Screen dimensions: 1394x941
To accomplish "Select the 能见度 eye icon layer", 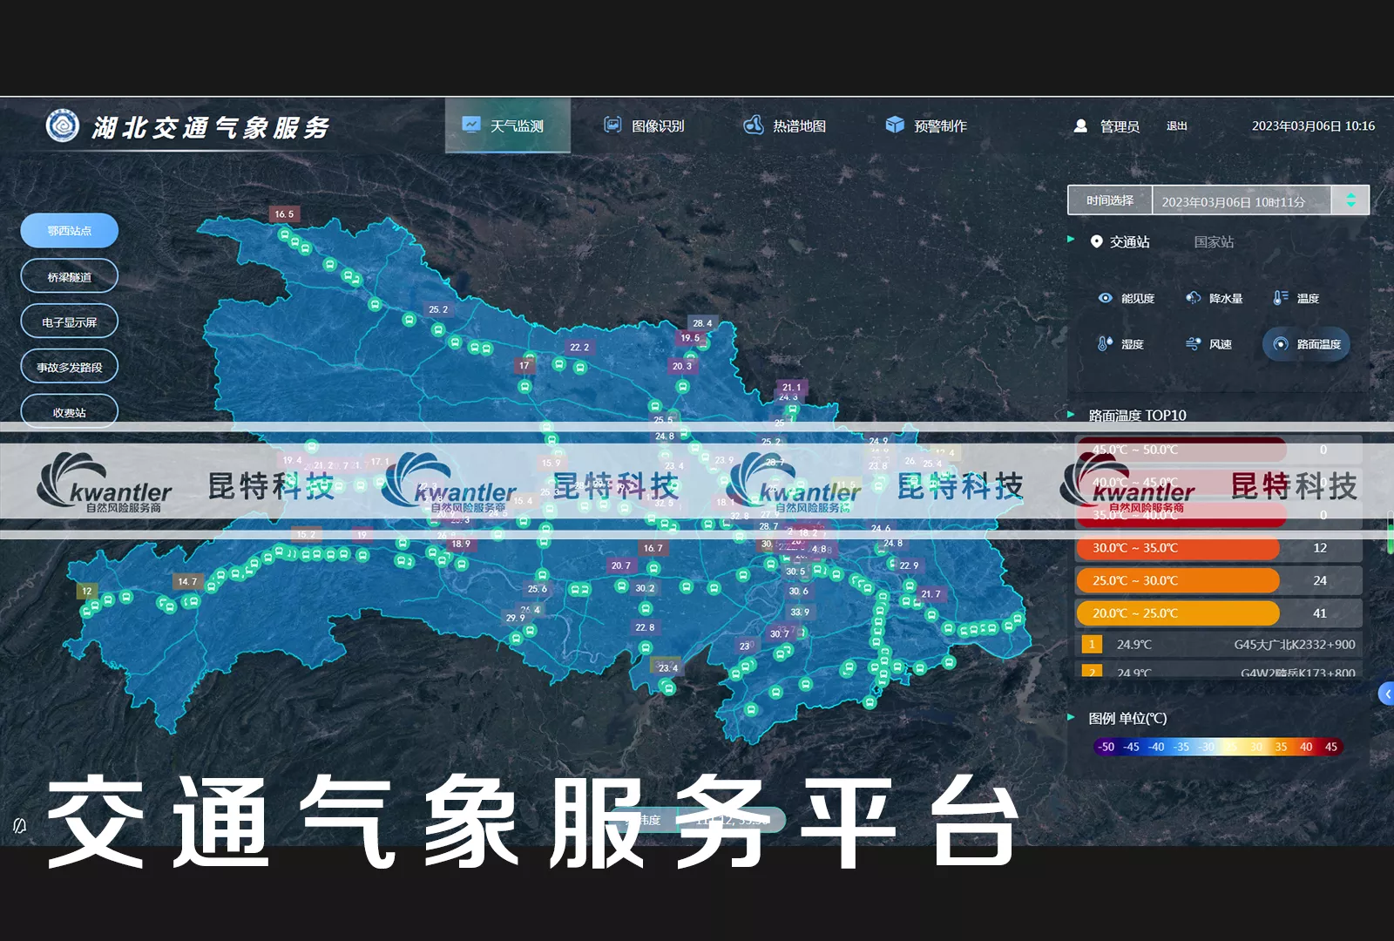I will (1127, 298).
